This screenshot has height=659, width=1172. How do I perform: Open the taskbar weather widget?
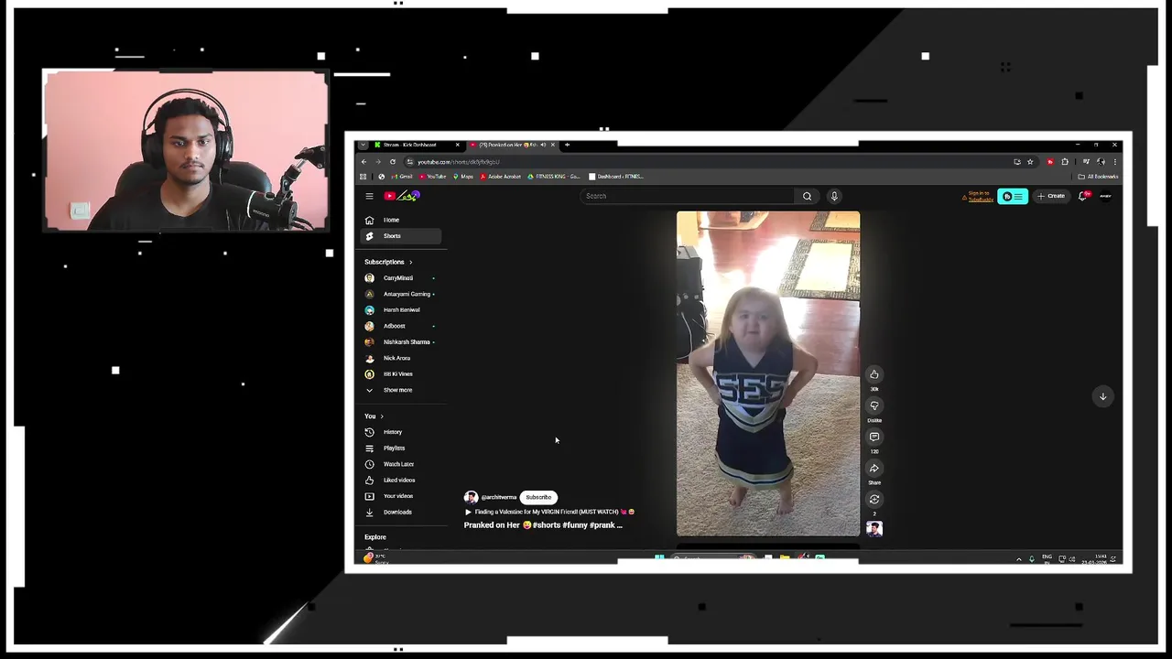coord(375,558)
